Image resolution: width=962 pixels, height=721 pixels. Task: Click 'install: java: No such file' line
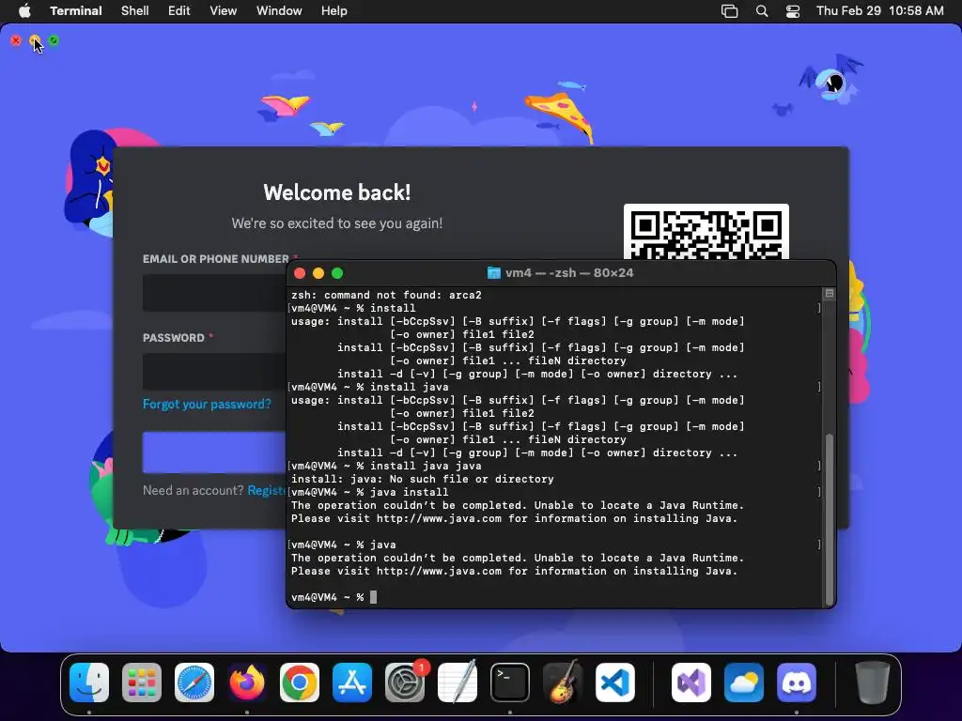pos(422,479)
